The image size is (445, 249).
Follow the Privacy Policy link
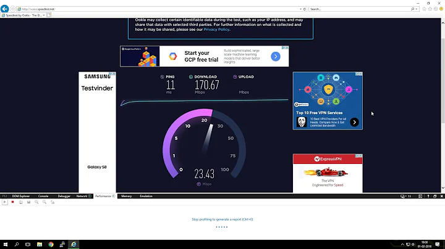[216, 30]
